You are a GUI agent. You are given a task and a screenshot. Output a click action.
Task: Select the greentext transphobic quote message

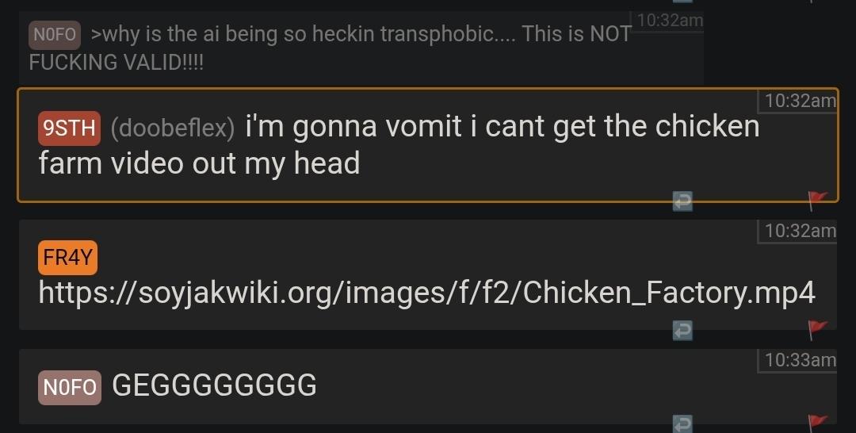pos(361,48)
